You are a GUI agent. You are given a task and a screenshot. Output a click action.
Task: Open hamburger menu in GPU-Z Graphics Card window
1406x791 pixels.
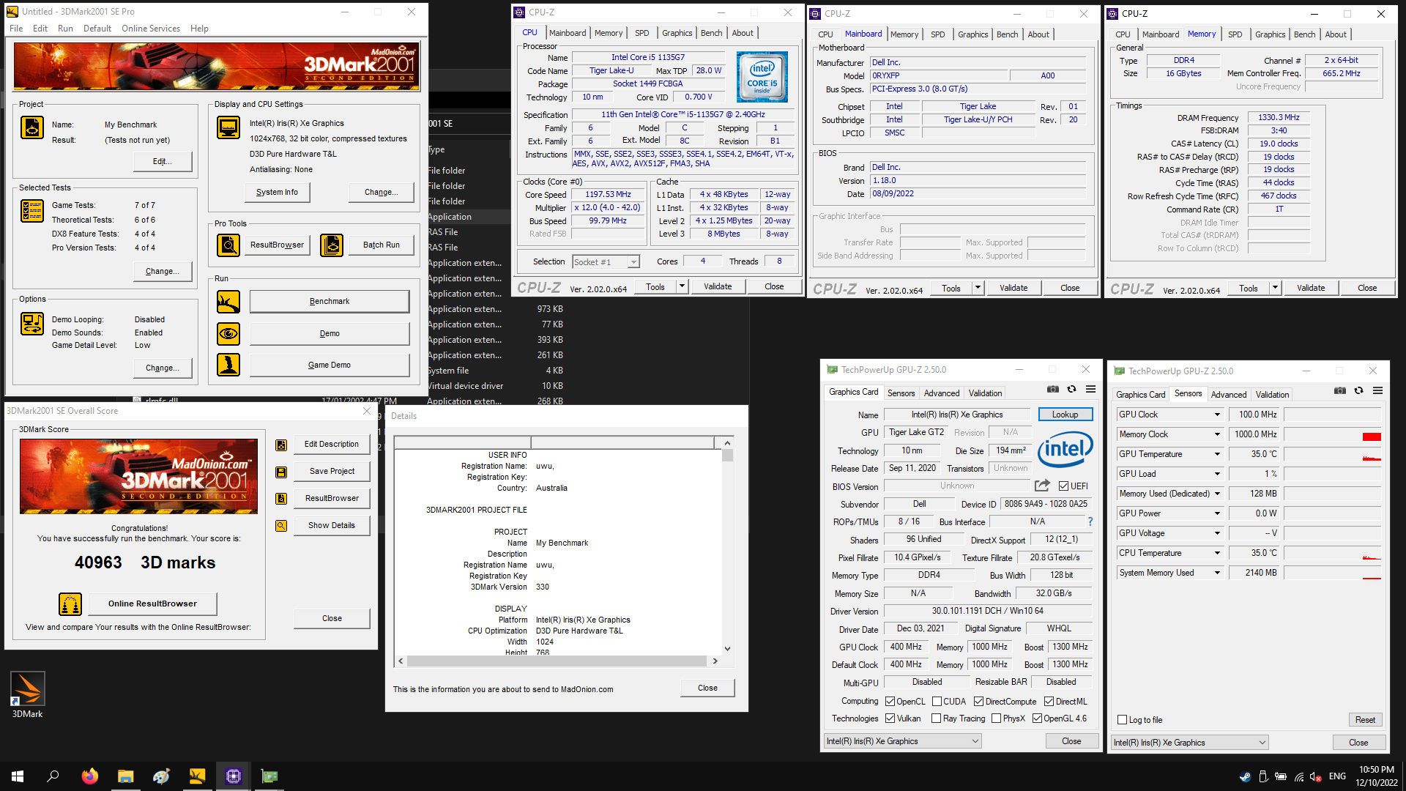[x=1091, y=390]
